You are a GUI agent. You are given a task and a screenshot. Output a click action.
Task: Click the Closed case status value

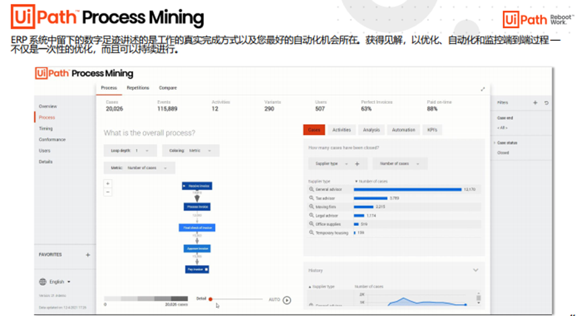(503, 153)
